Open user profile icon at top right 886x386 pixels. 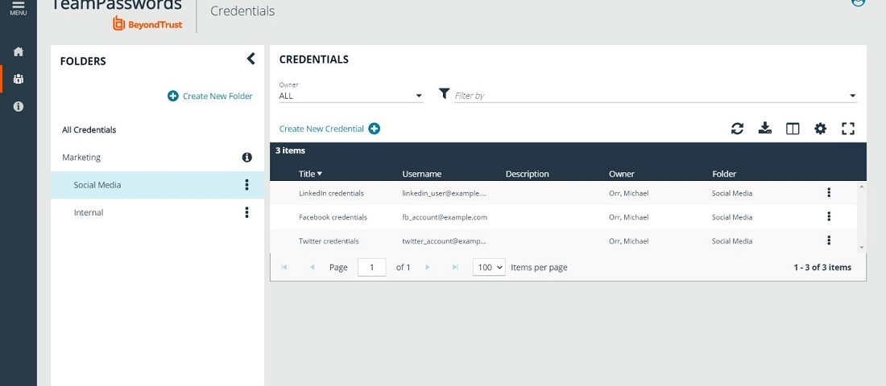tap(858, 2)
